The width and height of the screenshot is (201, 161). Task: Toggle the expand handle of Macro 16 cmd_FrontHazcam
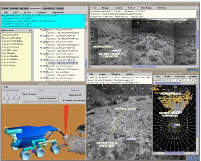tap(41, 66)
